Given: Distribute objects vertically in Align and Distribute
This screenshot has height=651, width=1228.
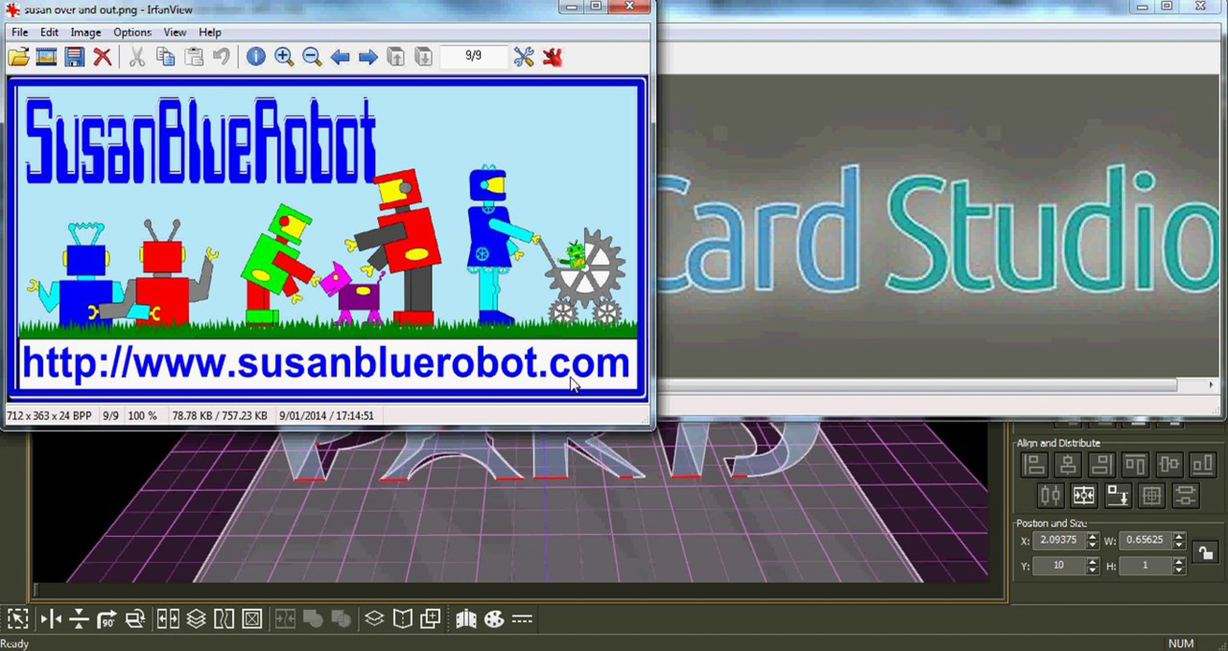Looking at the screenshot, I should point(1186,495).
